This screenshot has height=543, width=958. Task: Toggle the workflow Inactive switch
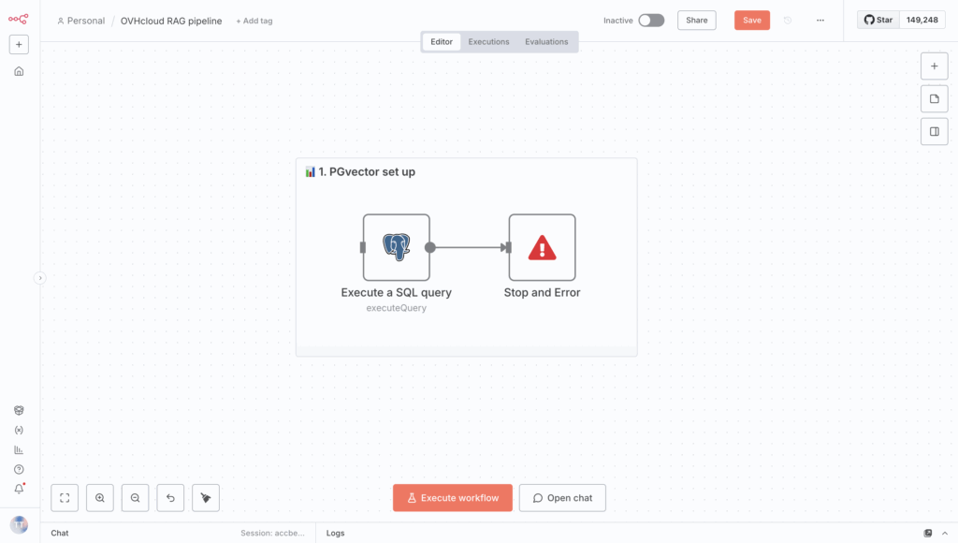tap(651, 21)
